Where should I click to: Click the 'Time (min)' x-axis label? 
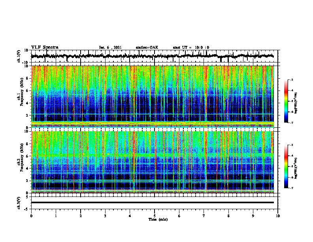tap(158, 219)
